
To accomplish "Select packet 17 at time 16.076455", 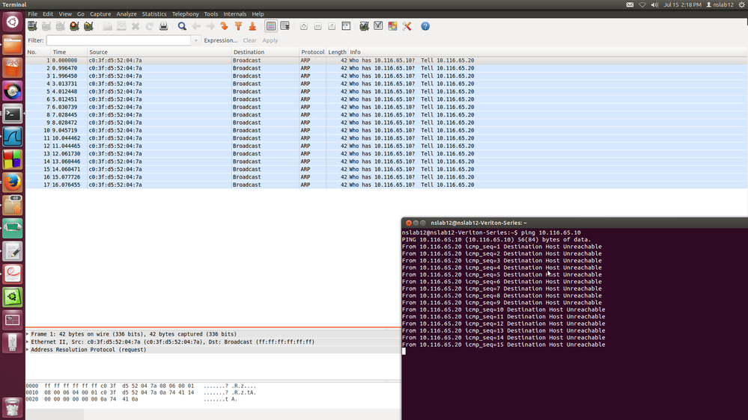I will point(386,185).
